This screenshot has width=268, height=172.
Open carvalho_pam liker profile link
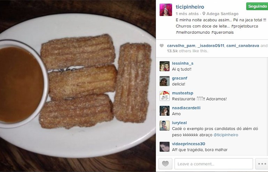181,46
